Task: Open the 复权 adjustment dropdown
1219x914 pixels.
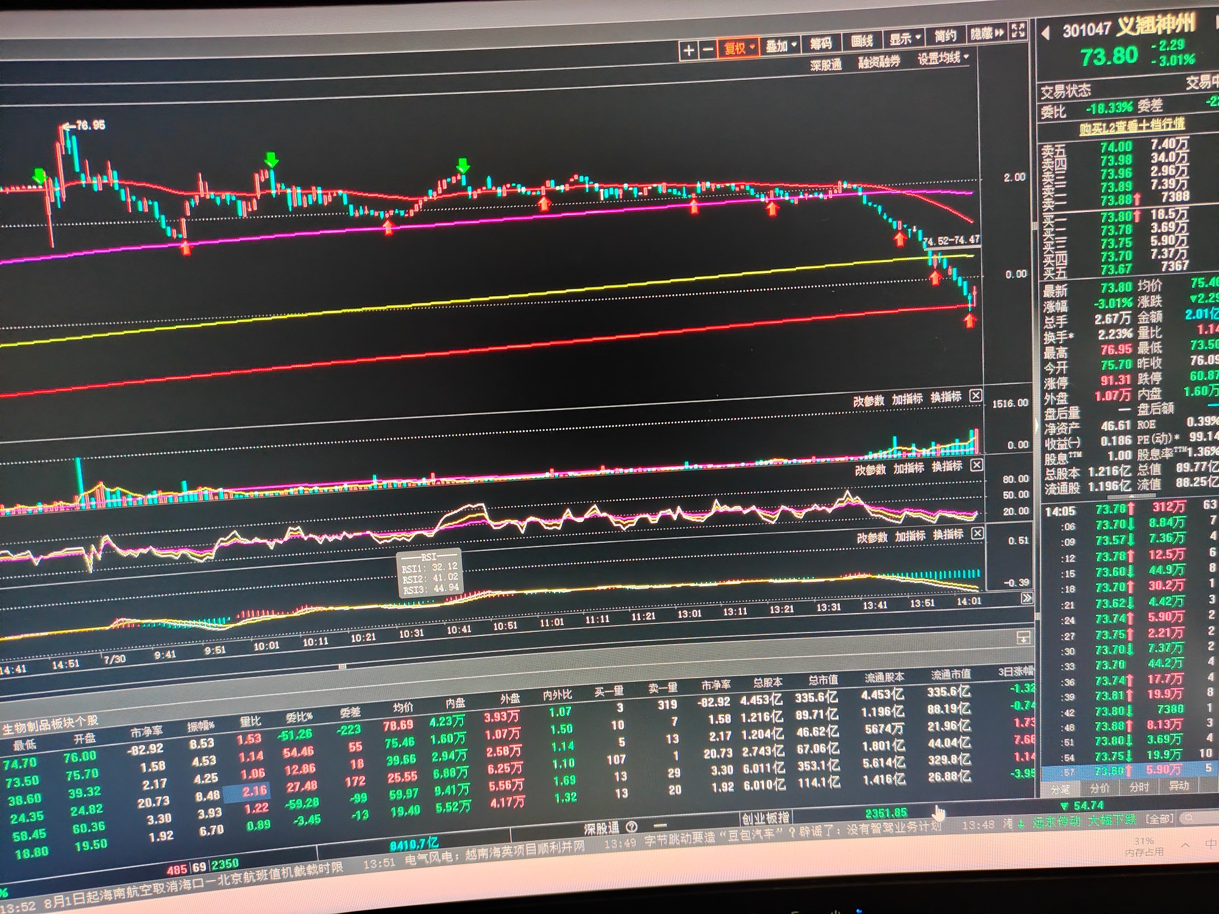Action: click(739, 48)
